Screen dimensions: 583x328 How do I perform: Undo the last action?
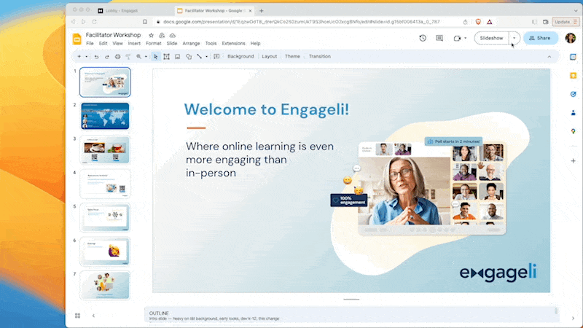point(96,57)
